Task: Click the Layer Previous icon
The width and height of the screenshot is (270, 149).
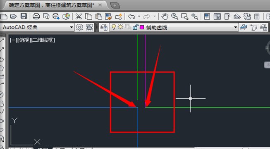Action: click(x=253, y=27)
